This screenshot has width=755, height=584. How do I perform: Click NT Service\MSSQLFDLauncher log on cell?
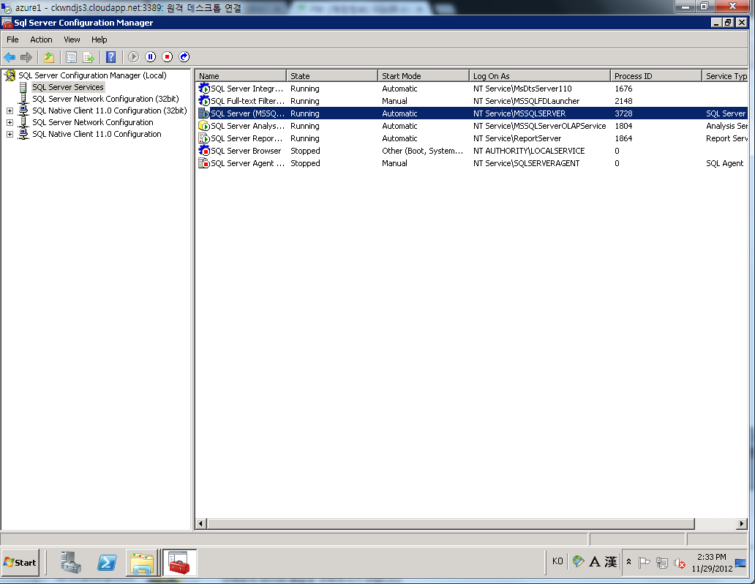point(526,101)
